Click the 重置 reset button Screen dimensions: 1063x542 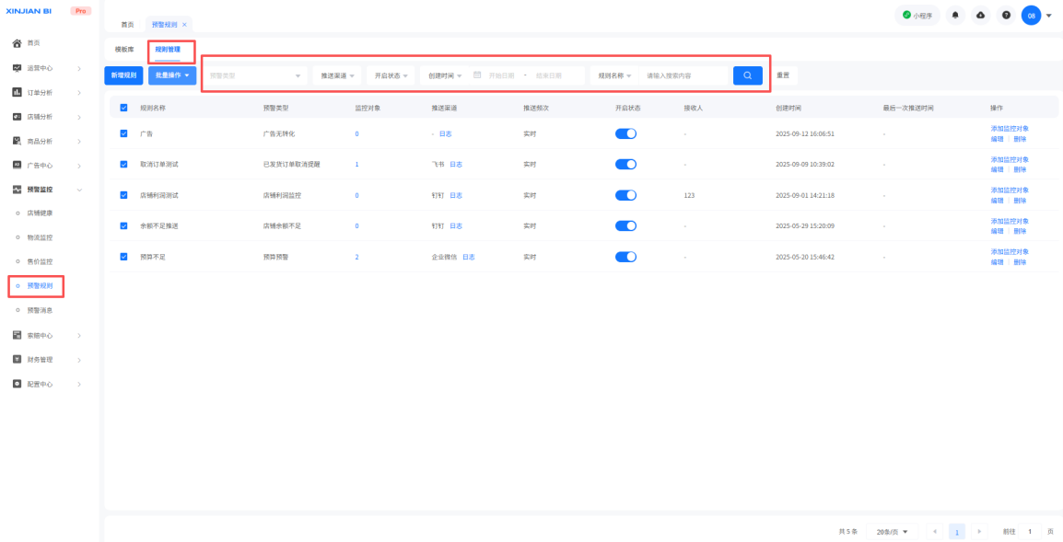tap(783, 75)
